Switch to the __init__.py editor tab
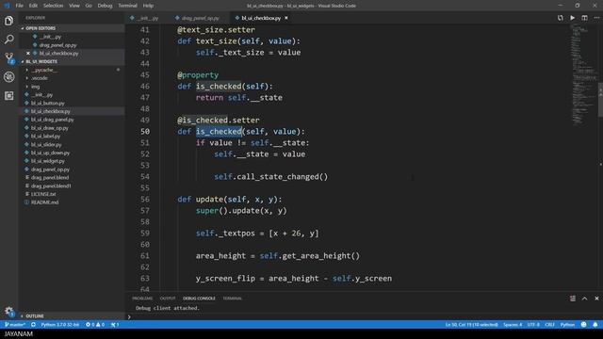The width and height of the screenshot is (603, 339). pos(147,18)
